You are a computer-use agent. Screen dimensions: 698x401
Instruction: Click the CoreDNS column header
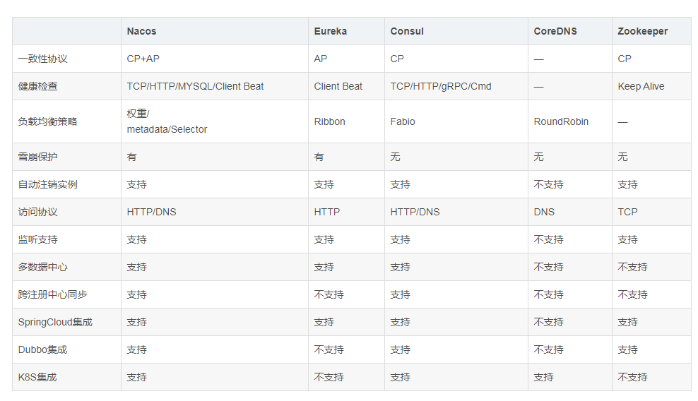pyautogui.click(x=555, y=31)
